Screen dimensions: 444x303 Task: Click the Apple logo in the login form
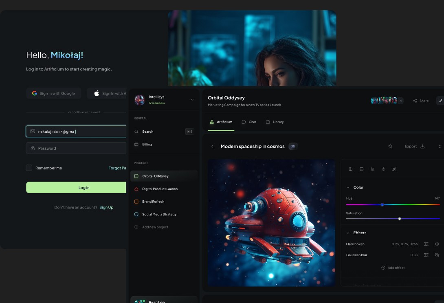pyautogui.click(x=97, y=93)
